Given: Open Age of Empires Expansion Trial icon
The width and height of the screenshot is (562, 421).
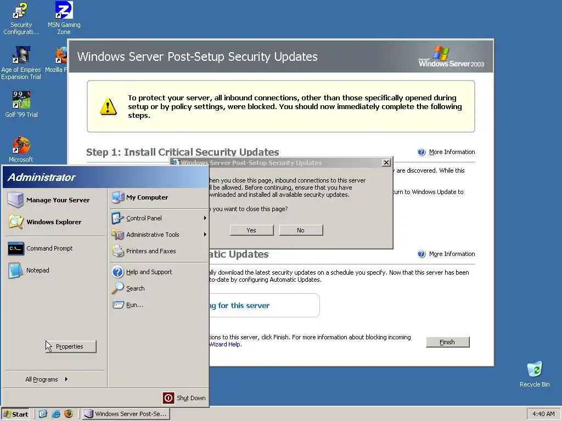Looking at the screenshot, I should tap(21, 63).
